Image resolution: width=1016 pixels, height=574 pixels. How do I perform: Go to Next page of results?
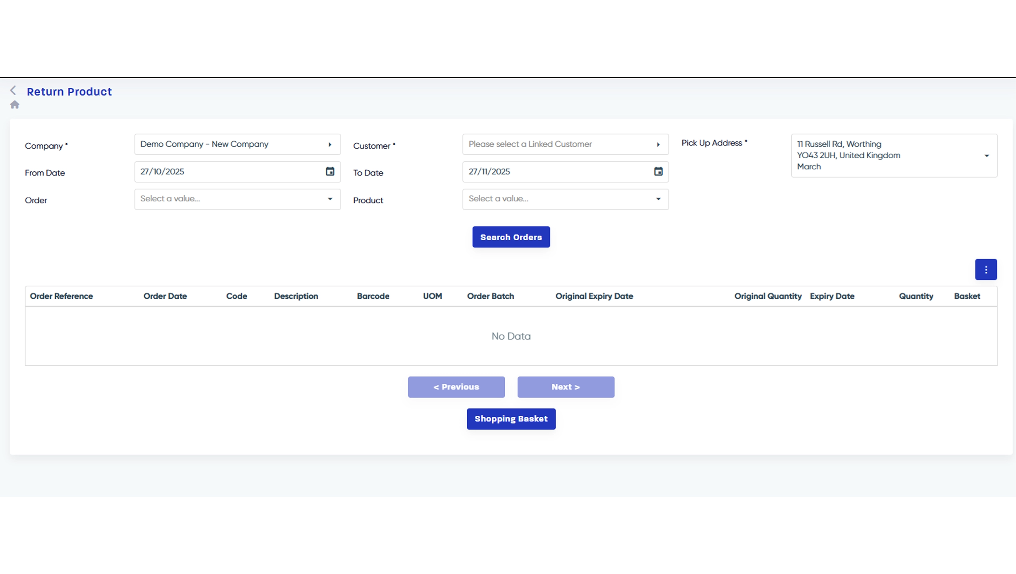566,387
